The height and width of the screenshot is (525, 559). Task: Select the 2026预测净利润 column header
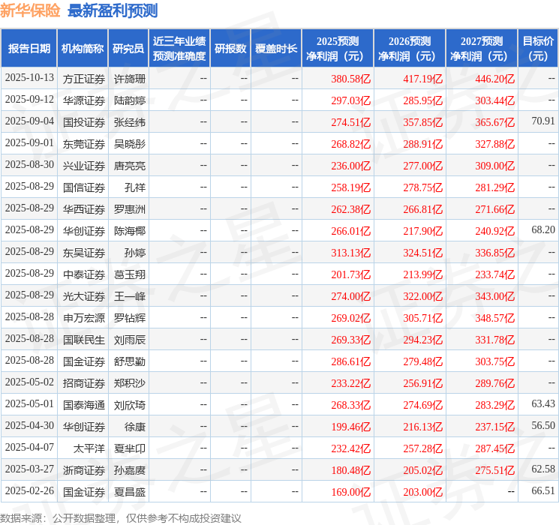click(x=410, y=49)
